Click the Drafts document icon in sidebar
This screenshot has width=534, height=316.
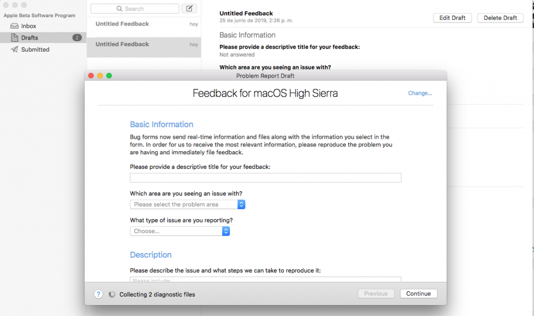(x=15, y=38)
